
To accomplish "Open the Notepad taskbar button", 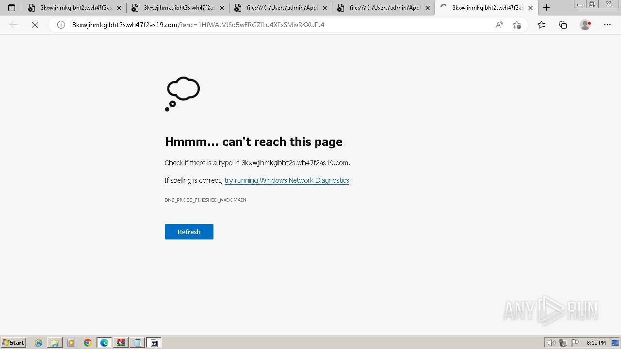I will pos(137,343).
